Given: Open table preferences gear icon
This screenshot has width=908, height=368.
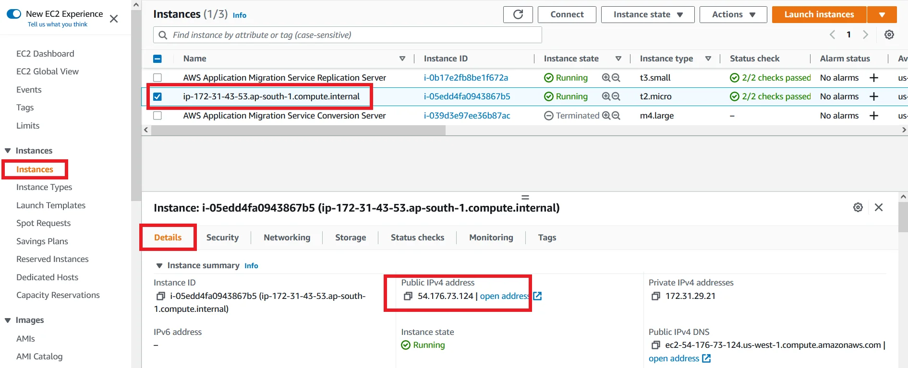Looking at the screenshot, I should coord(889,35).
